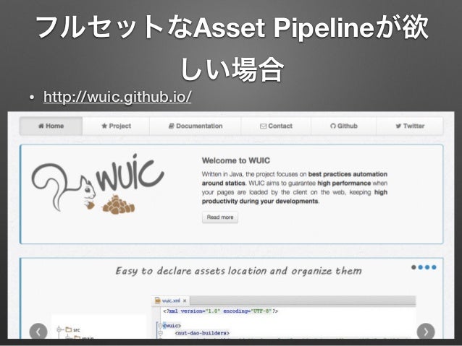Advance to next carousel slide
The image size is (462, 346).
[426, 332]
